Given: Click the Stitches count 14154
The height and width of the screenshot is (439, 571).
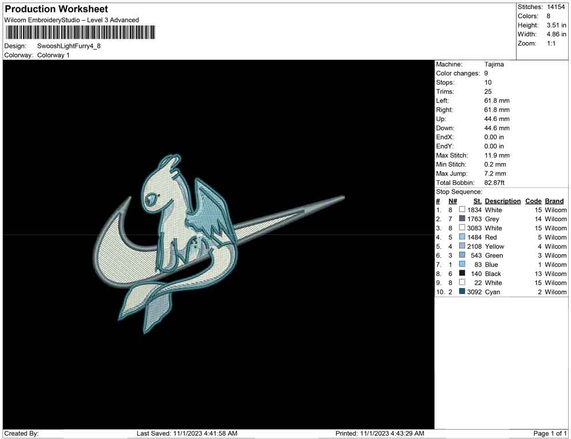Looking at the screenshot, I should [x=557, y=7].
